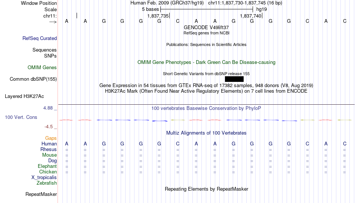
Task: Select the Gaps row label
Action: 51,138
